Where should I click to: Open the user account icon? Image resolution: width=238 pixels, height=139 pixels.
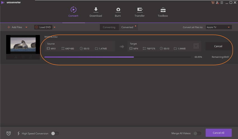pyautogui.click(x=217, y=3)
